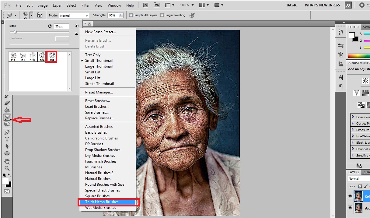The width and height of the screenshot is (370, 218).
Task: Hide the top layer using its eye icon
Action: click(350, 196)
